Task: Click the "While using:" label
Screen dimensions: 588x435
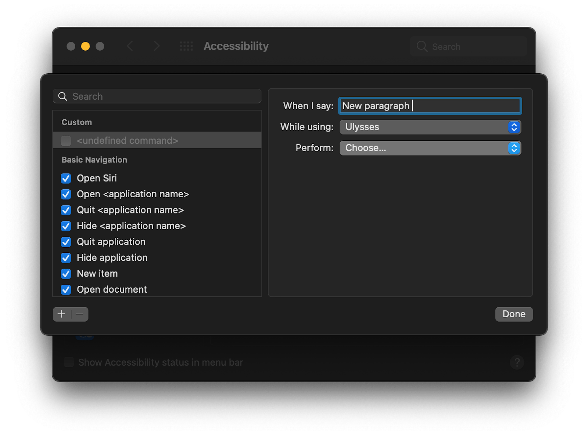Action: 307,127
